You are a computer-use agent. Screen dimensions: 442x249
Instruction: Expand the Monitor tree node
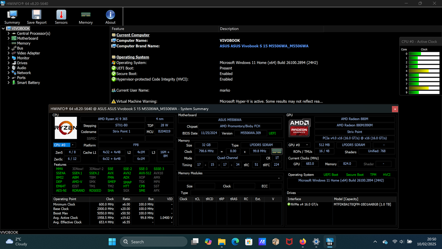(9, 58)
